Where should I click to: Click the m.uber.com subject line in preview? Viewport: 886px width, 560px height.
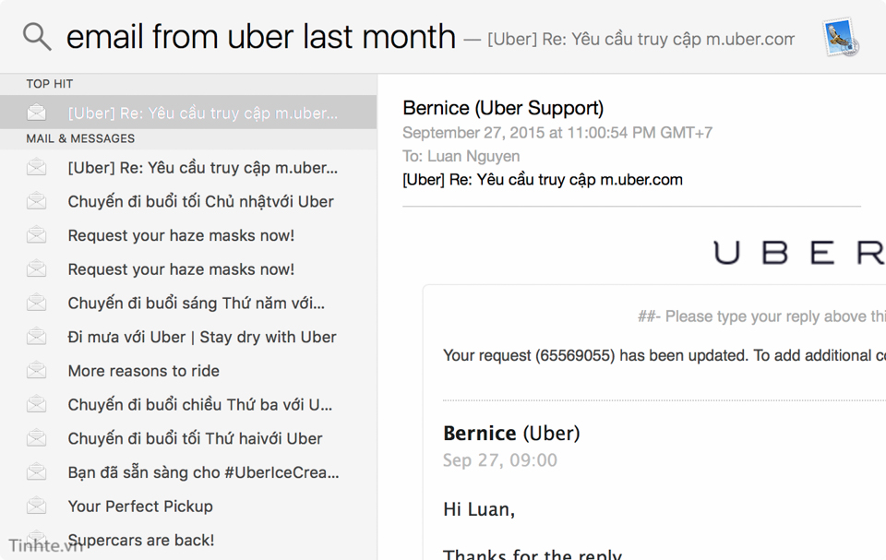click(543, 180)
